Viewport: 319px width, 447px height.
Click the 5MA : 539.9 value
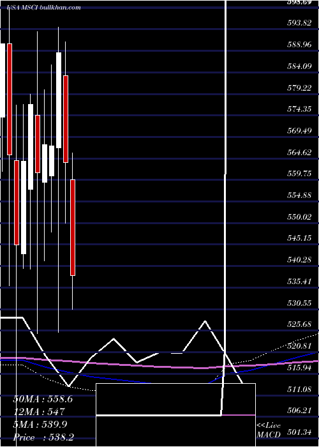point(40,425)
